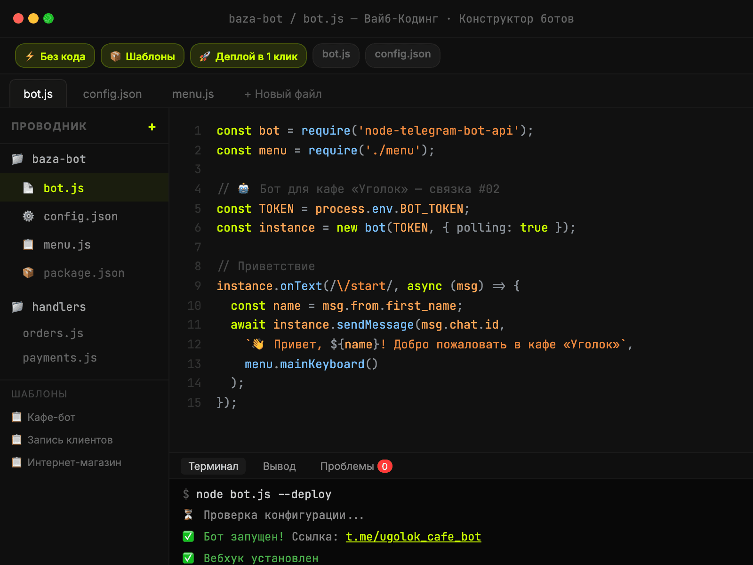Click line number 1 in the gutter
The width and height of the screenshot is (753, 565).
coord(198,130)
